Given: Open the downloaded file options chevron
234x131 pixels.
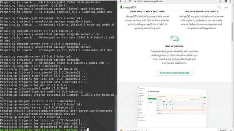Looking at the screenshot, I should (146, 130).
